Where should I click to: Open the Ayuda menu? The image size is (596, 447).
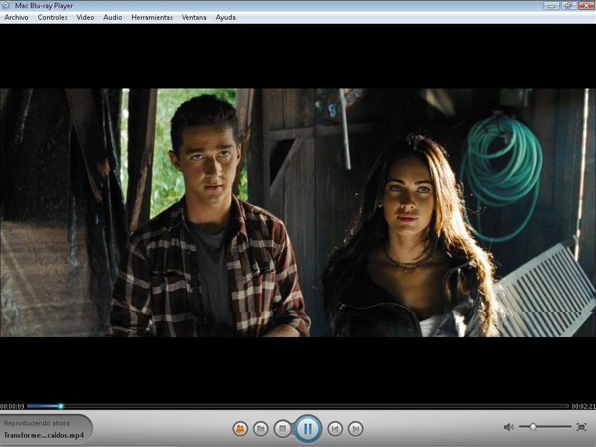pyautogui.click(x=225, y=17)
